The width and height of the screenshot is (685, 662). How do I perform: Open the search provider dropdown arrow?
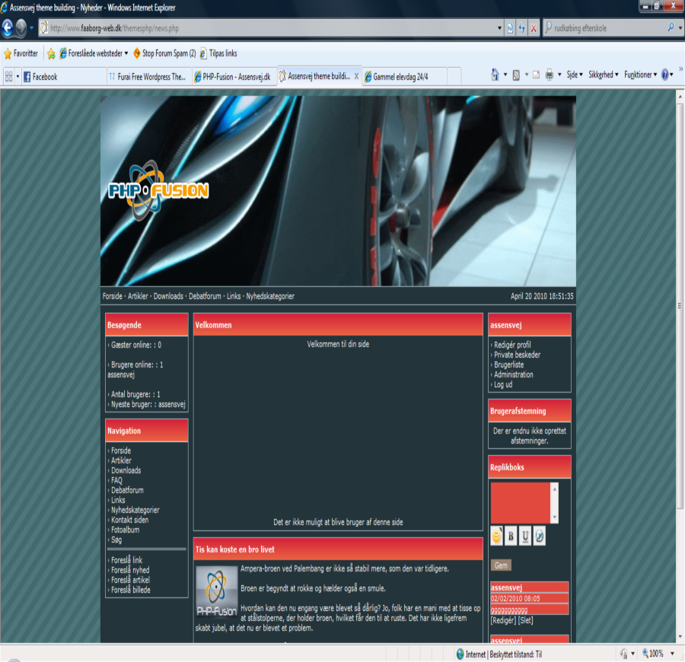click(x=680, y=28)
